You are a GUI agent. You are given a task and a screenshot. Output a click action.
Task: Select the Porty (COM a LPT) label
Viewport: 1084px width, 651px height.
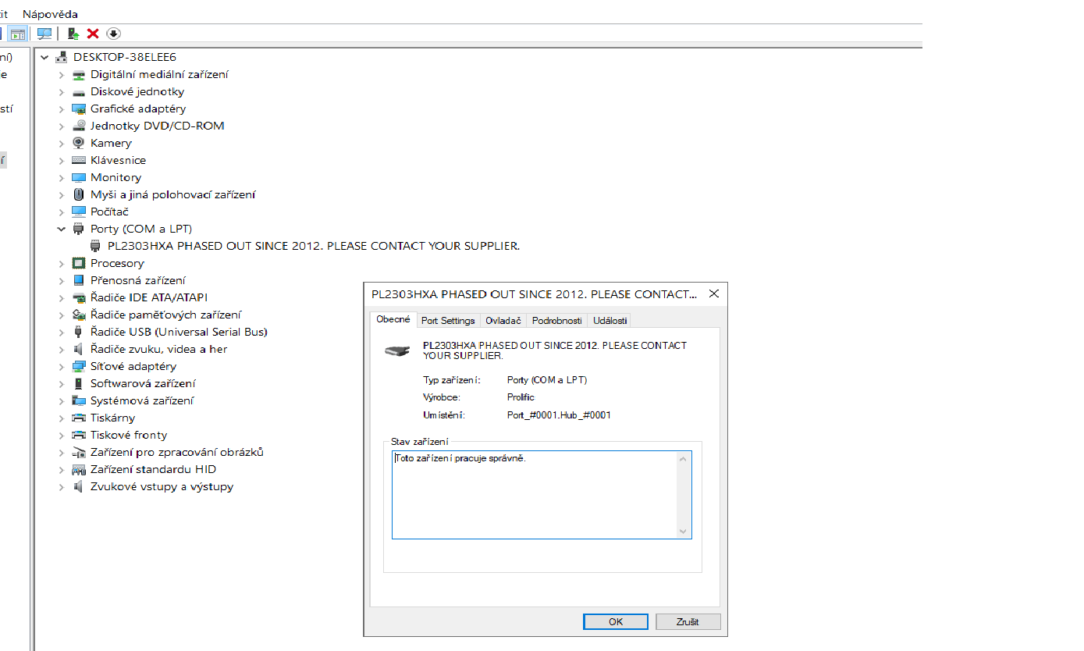point(141,229)
